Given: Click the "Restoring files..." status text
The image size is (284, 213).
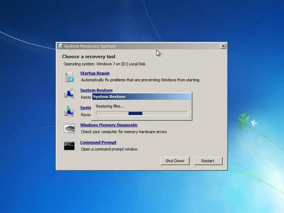Looking at the screenshot, I should click(110, 106).
